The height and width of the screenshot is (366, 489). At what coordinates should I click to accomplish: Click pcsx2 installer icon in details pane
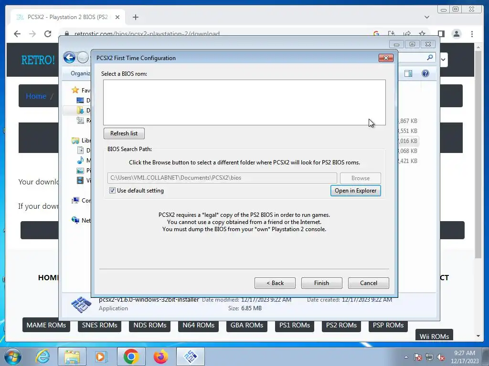coord(81,305)
